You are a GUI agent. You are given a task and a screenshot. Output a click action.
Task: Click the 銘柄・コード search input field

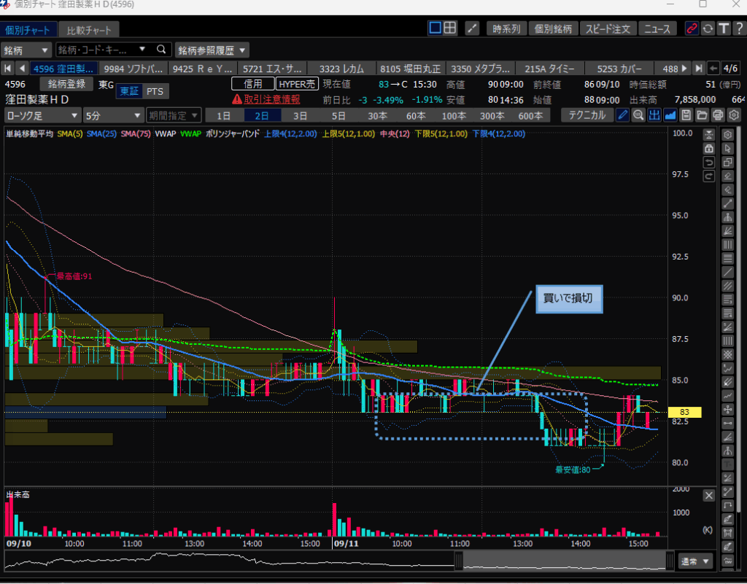click(x=104, y=50)
